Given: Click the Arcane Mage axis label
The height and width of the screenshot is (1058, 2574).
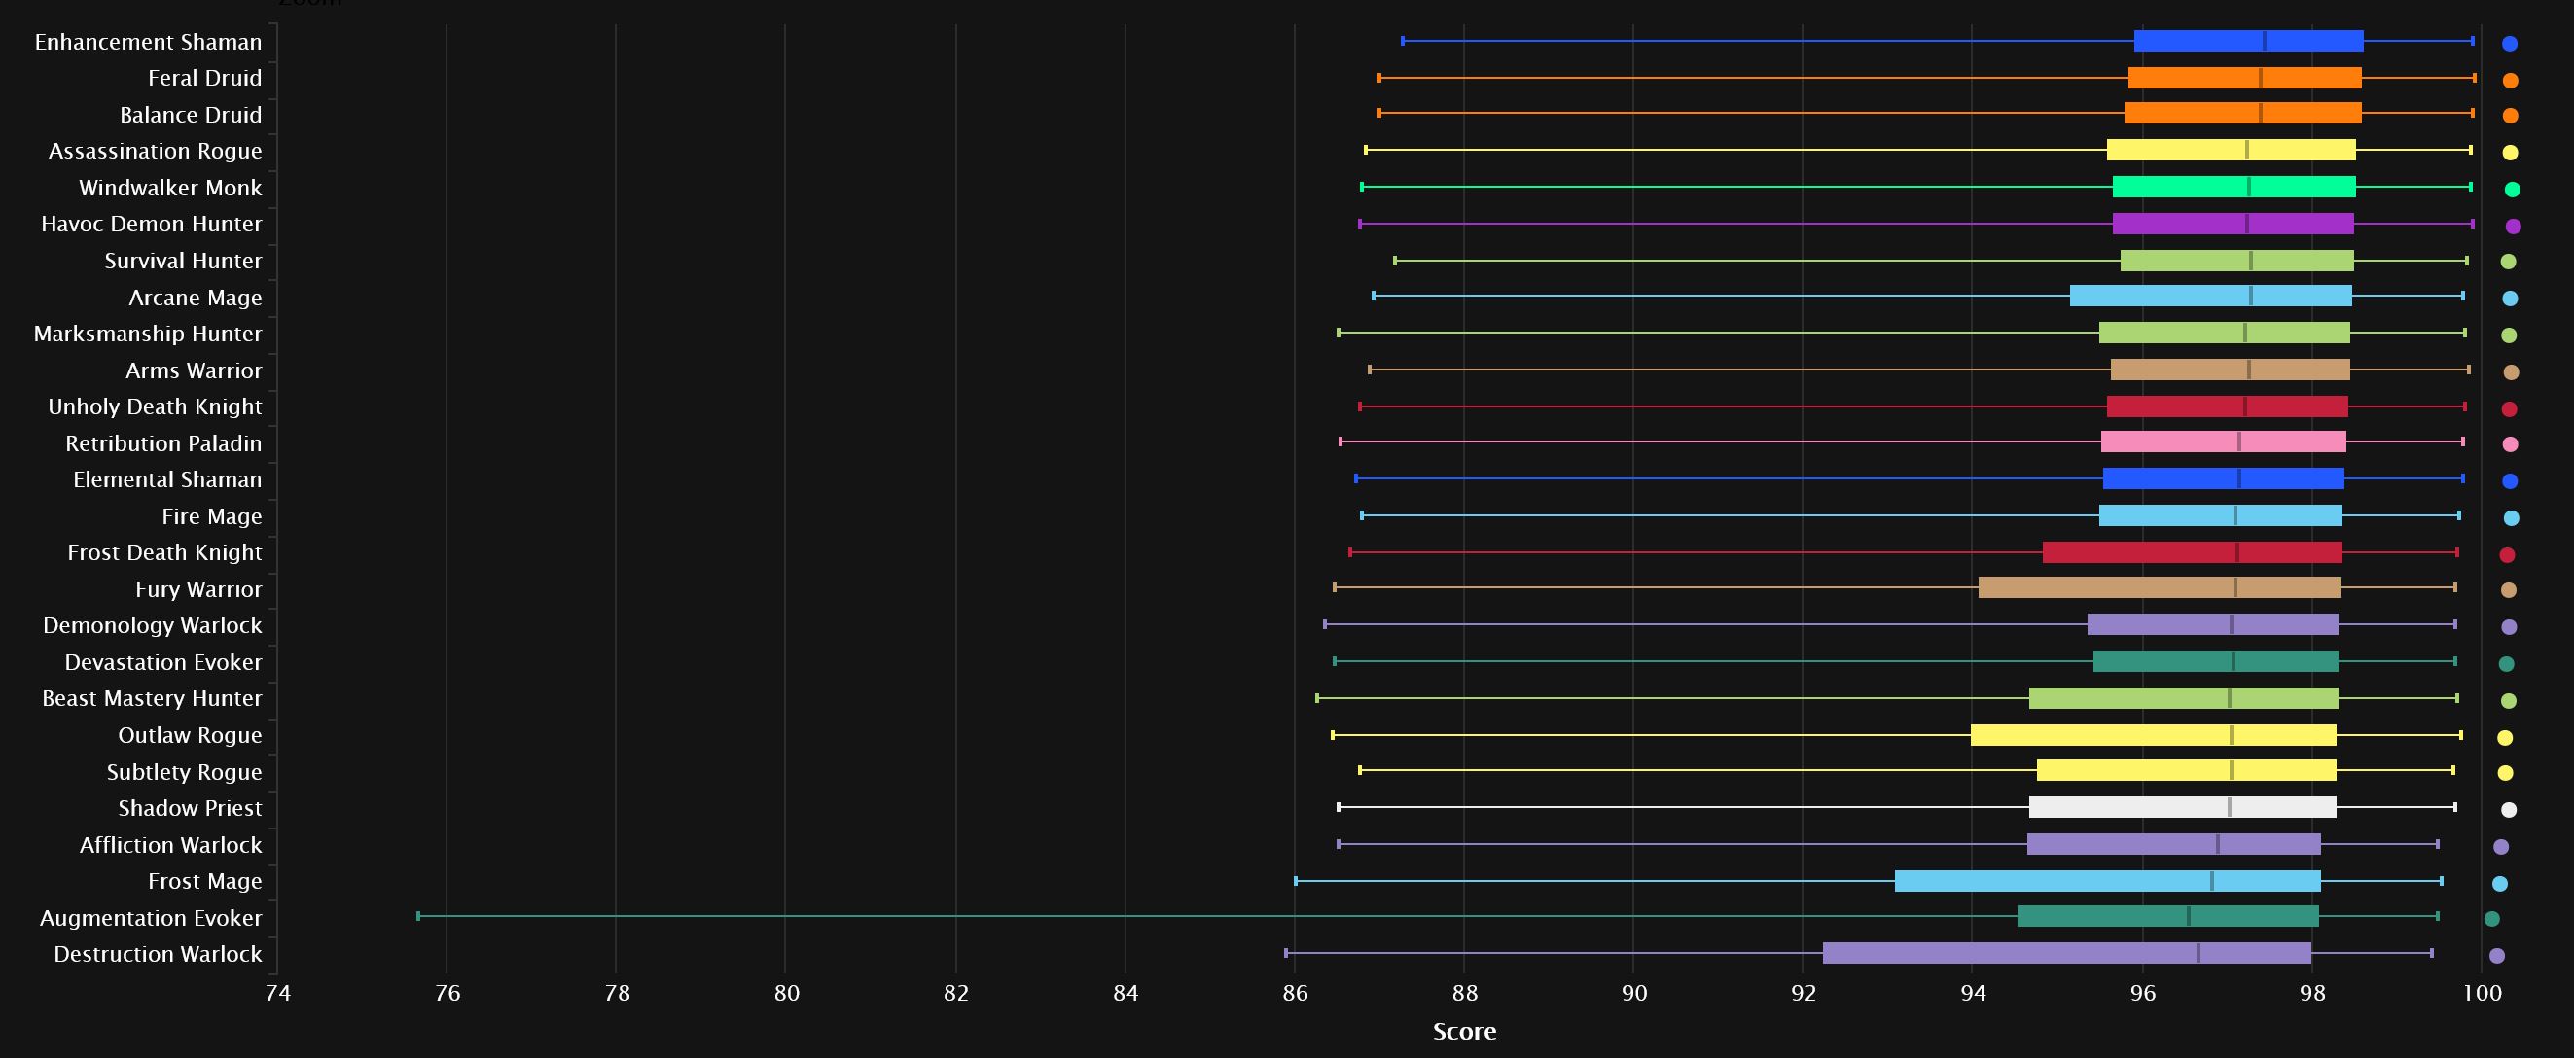Looking at the screenshot, I should click(195, 298).
